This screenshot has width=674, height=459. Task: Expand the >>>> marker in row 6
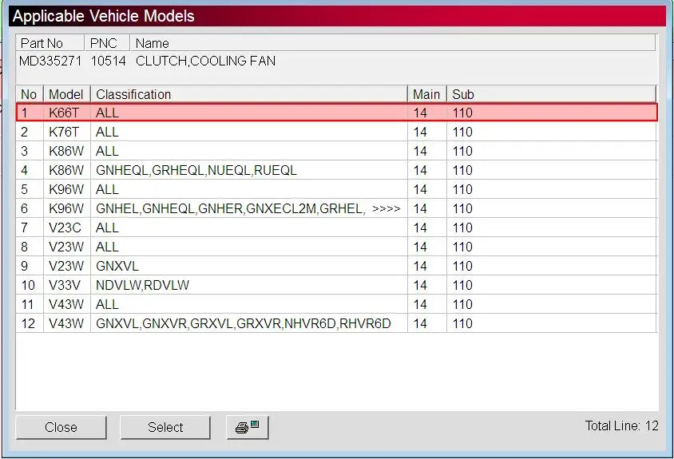pos(386,209)
